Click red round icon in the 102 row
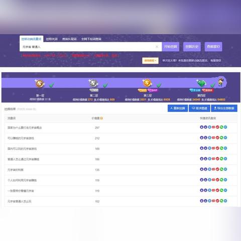Image resolution: width=241 pixels, height=241 pixels. (217, 201)
